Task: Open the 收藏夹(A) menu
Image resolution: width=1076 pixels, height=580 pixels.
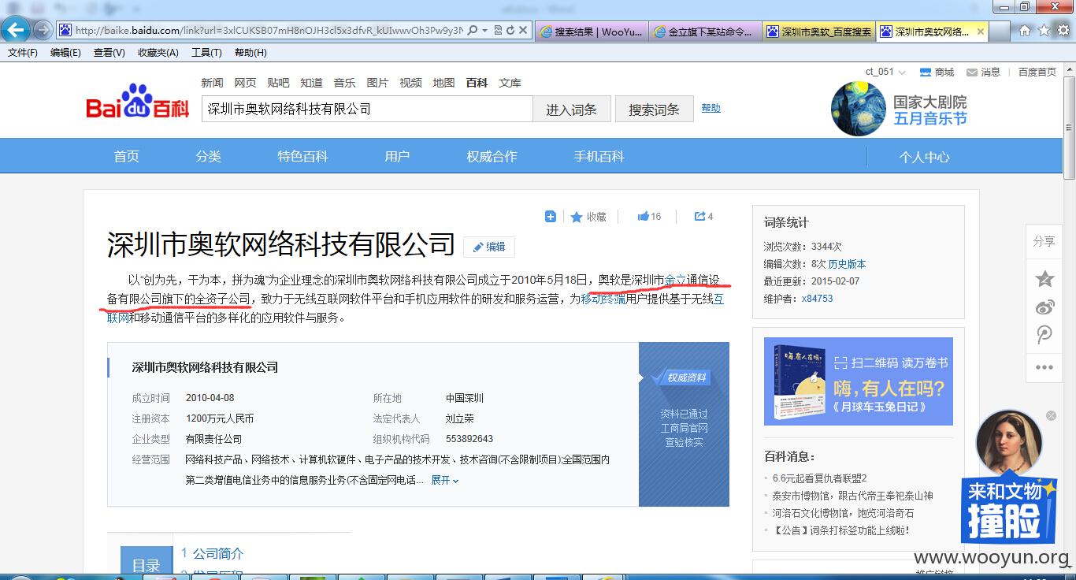Action: coord(158,53)
